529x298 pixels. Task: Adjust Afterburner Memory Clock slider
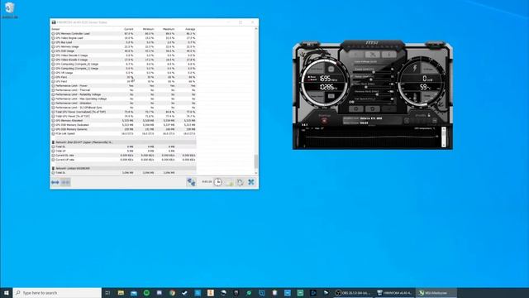(x=377, y=94)
